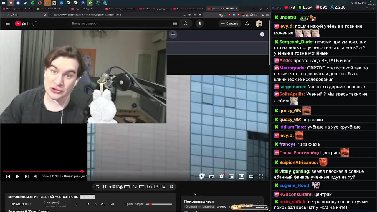The image size is (377, 212).
Task: Click the up-down arrows sort icon
Action: click(105, 187)
